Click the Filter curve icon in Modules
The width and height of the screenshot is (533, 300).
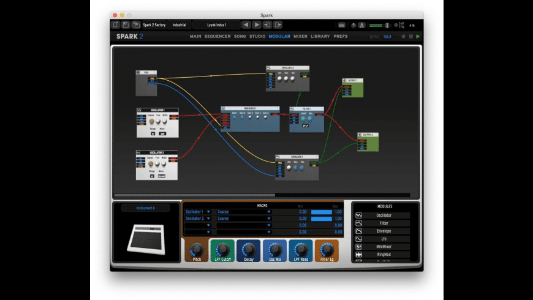point(358,223)
